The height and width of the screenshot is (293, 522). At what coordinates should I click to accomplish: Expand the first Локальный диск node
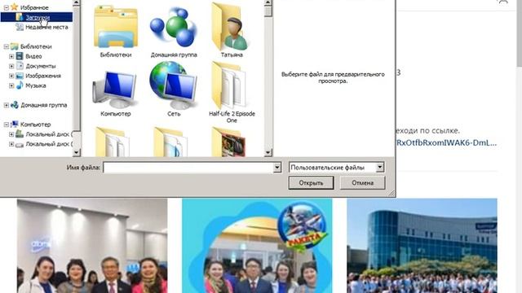[x=11, y=134]
